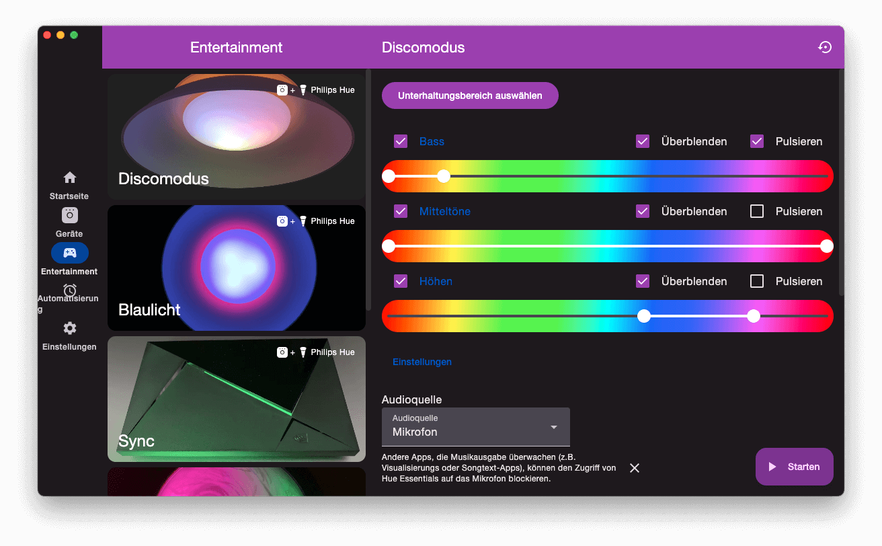882x546 pixels.
Task: Select the Discomodus card thumbnail
Action: (237, 136)
